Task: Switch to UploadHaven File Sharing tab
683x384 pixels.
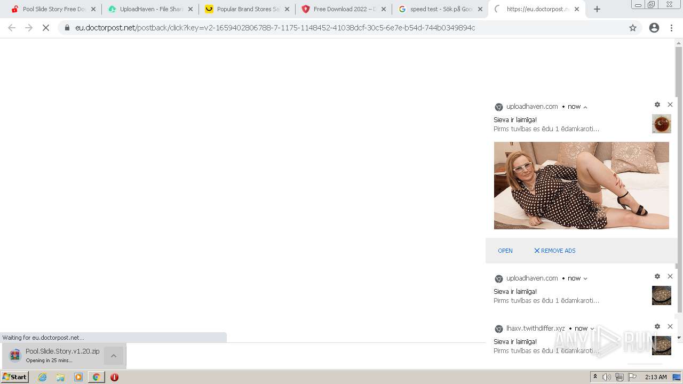Action: [x=150, y=9]
